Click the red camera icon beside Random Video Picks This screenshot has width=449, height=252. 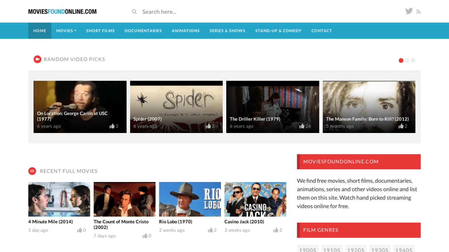click(38, 59)
